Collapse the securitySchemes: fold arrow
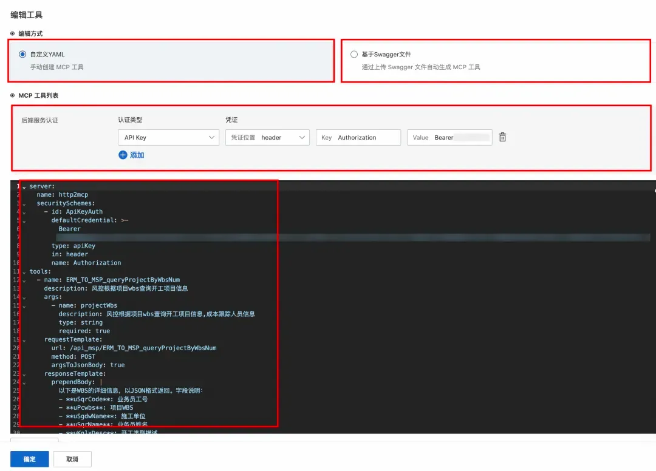The width and height of the screenshot is (656, 471). (24, 205)
